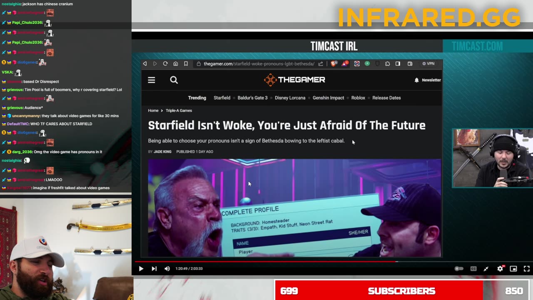The width and height of the screenshot is (533, 300).
Task: Click the article hero image
Action: pyautogui.click(x=294, y=207)
